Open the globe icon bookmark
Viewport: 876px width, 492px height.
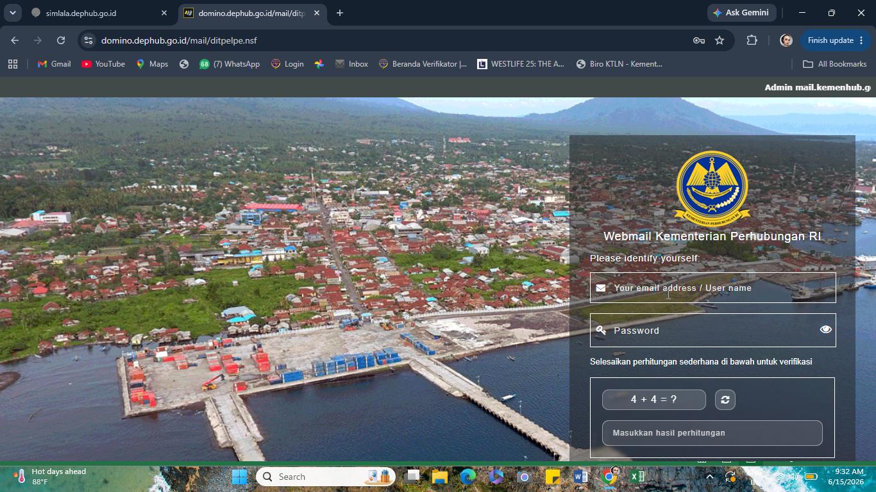pos(184,64)
